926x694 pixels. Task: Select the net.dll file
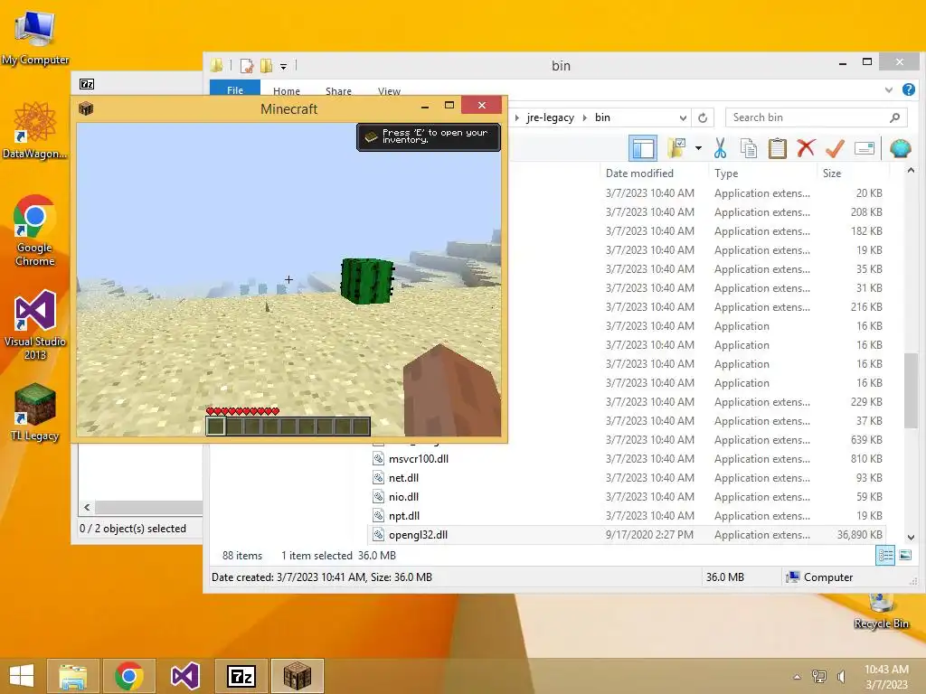403,477
